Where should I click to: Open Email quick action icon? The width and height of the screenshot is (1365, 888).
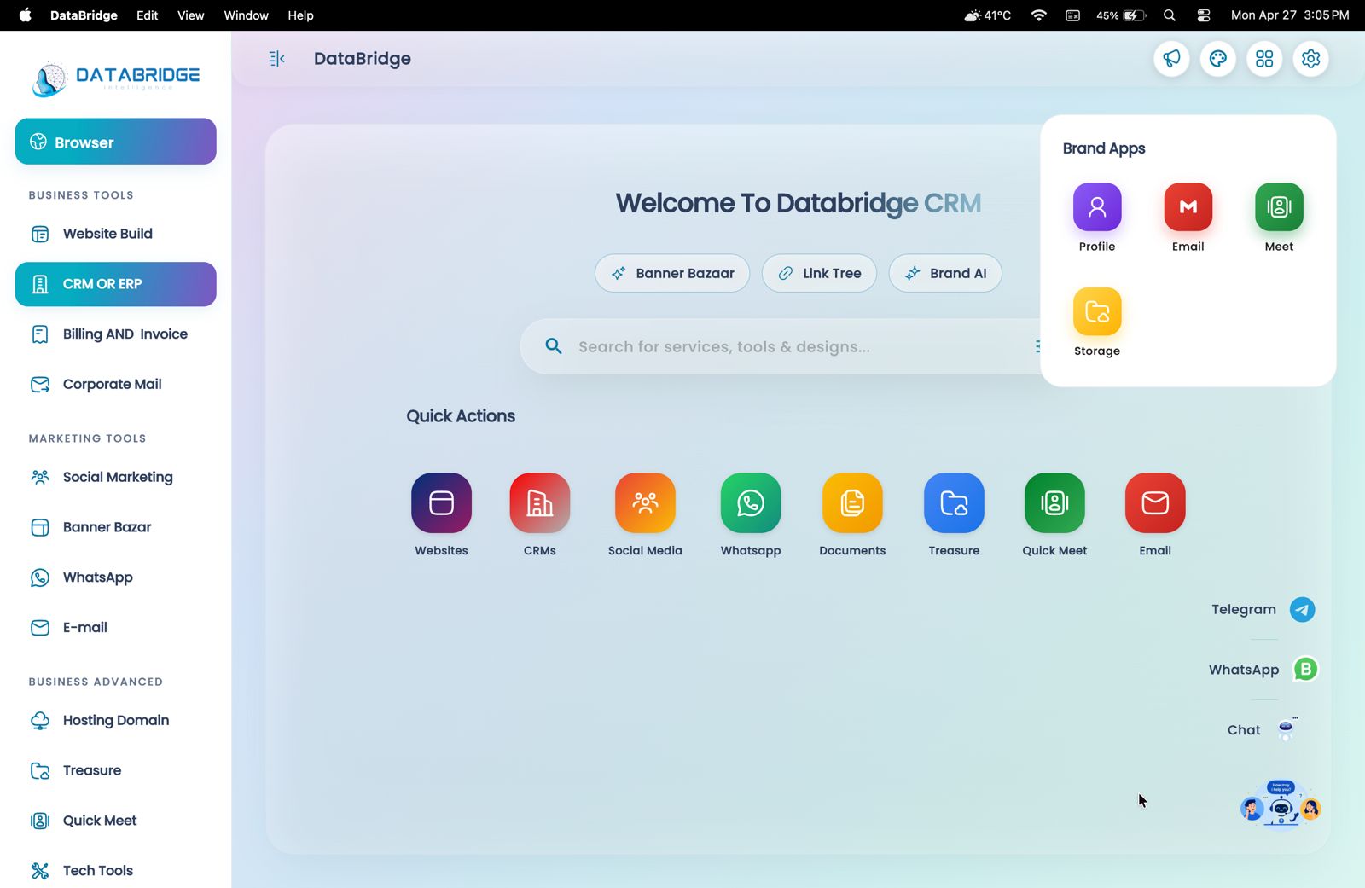pyautogui.click(x=1155, y=502)
